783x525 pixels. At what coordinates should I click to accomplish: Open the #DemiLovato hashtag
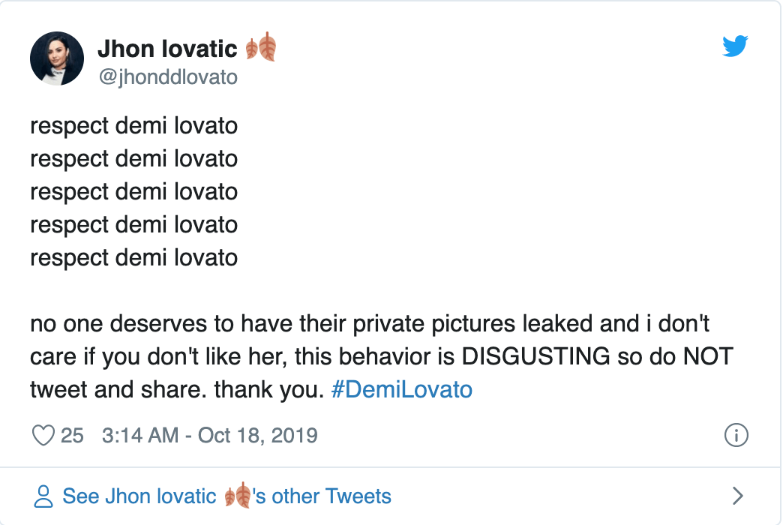[401, 390]
